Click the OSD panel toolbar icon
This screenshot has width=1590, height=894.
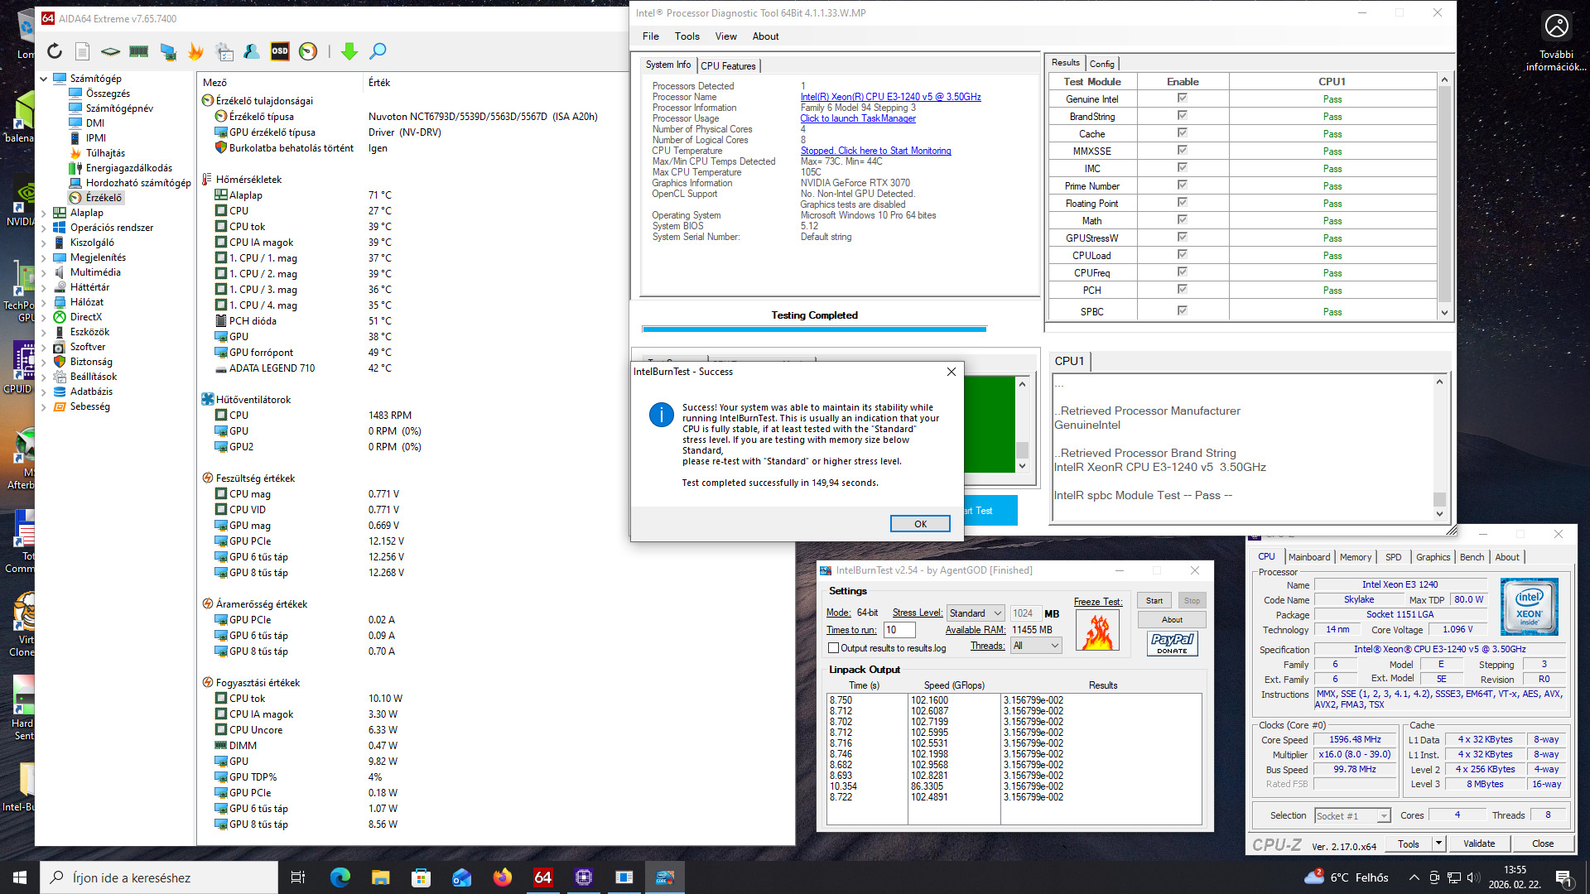[280, 51]
